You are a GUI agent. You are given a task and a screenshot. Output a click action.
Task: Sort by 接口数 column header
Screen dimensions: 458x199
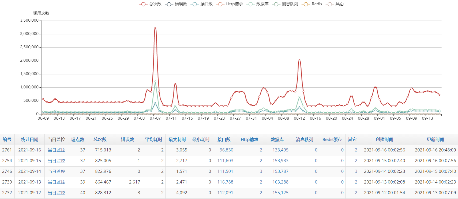tap(224, 139)
